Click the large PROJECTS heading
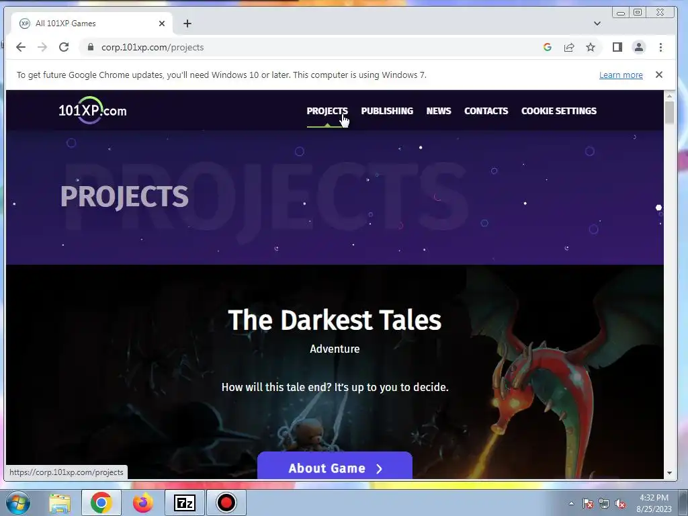 124,196
